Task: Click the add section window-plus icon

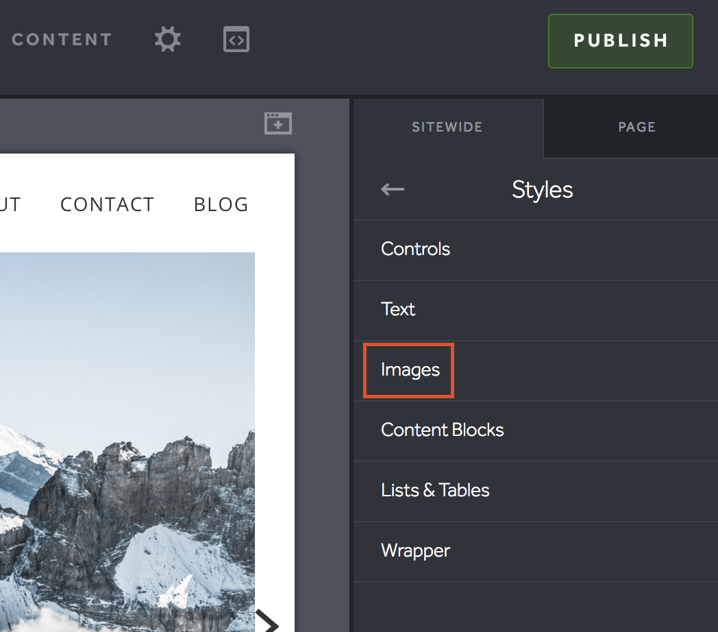Action: [x=278, y=123]
